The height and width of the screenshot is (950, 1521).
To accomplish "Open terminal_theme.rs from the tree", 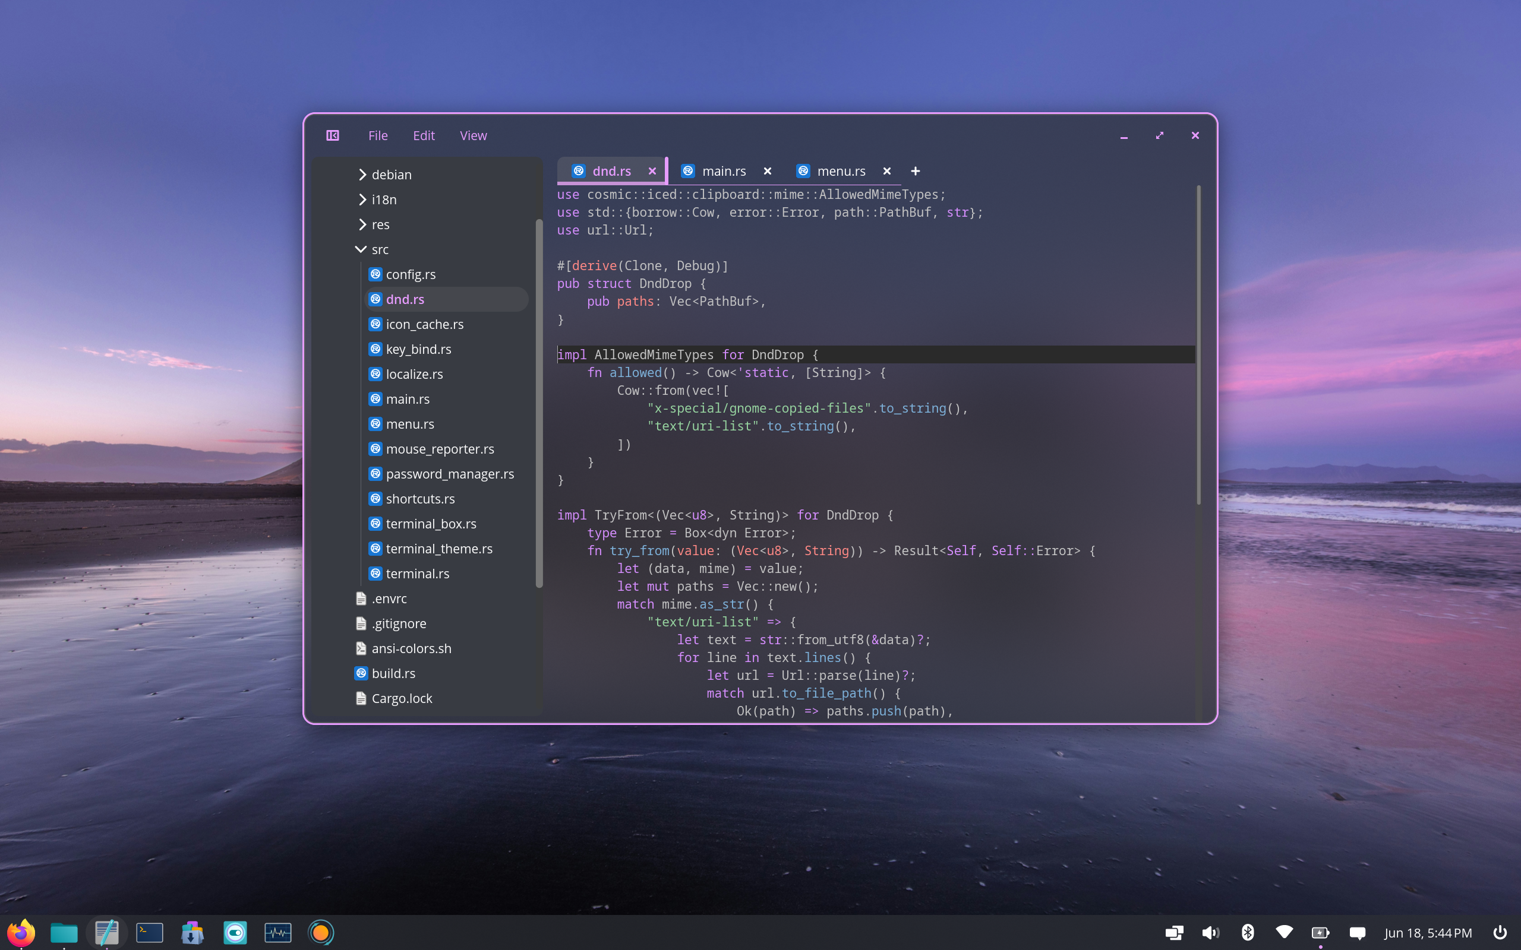I will coord(446,549).
